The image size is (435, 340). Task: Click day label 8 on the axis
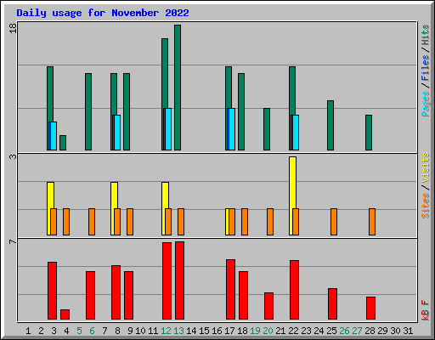117,331
